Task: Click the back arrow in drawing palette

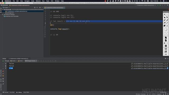Action: [x=165, y=43]
